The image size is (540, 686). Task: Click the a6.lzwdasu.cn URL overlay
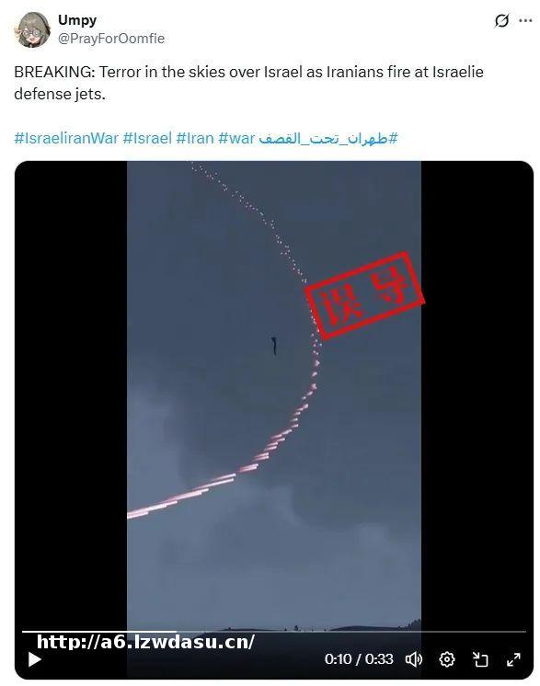[145, 642]
